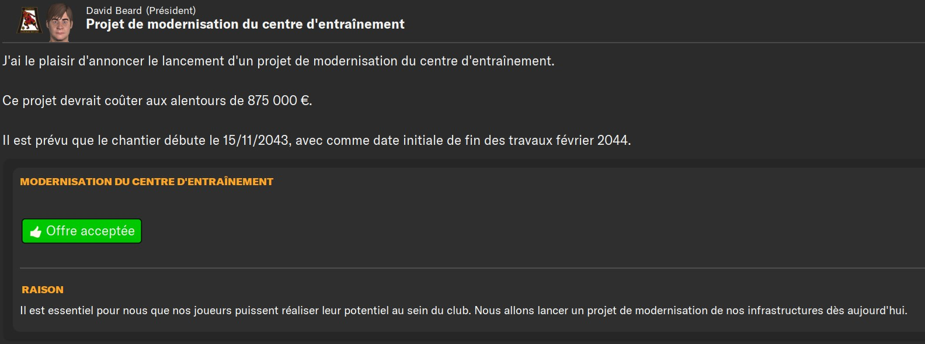Screen dimensions: 925x344
Task: Click the sentence starting J'ai le plaisir
Action: tap(278, 61)
